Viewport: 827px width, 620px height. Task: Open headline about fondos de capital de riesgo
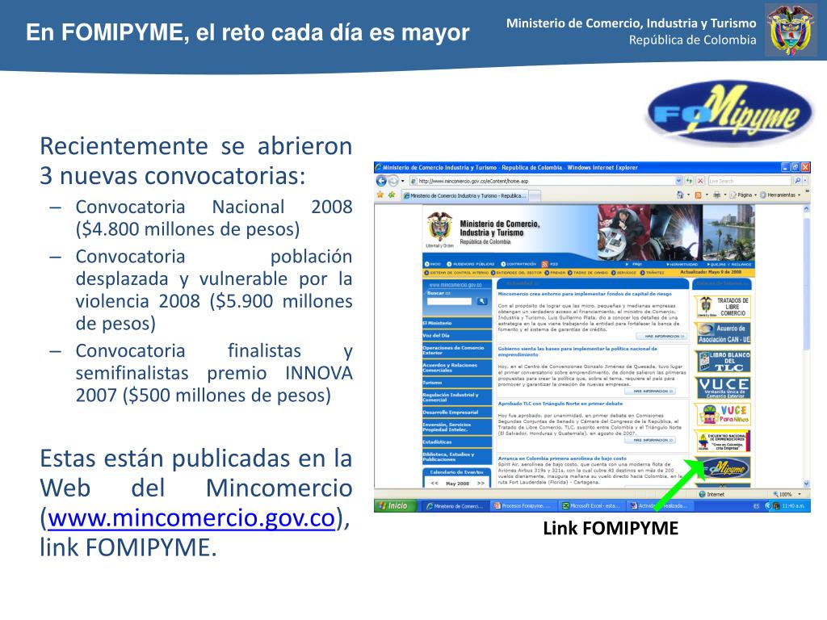pos(585,294)
